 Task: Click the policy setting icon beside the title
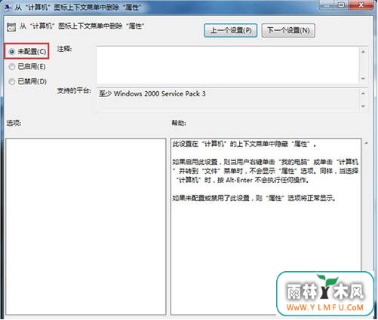click(x=11, y=27)
